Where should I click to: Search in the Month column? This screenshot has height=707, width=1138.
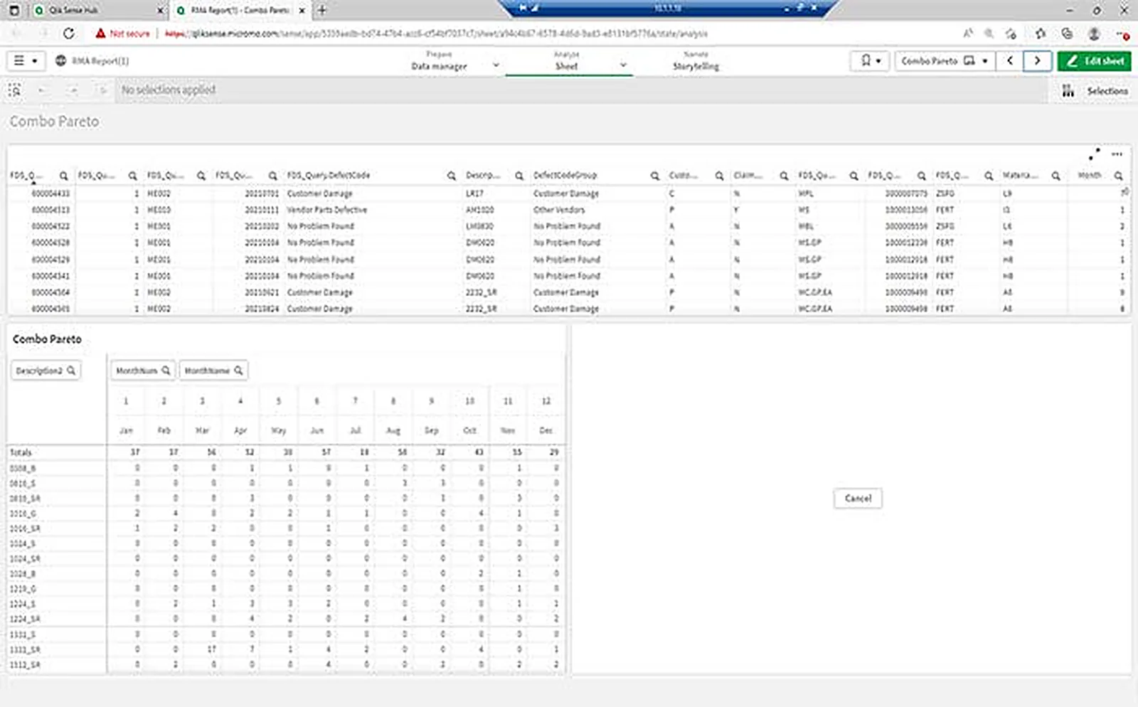[1118, 176]
